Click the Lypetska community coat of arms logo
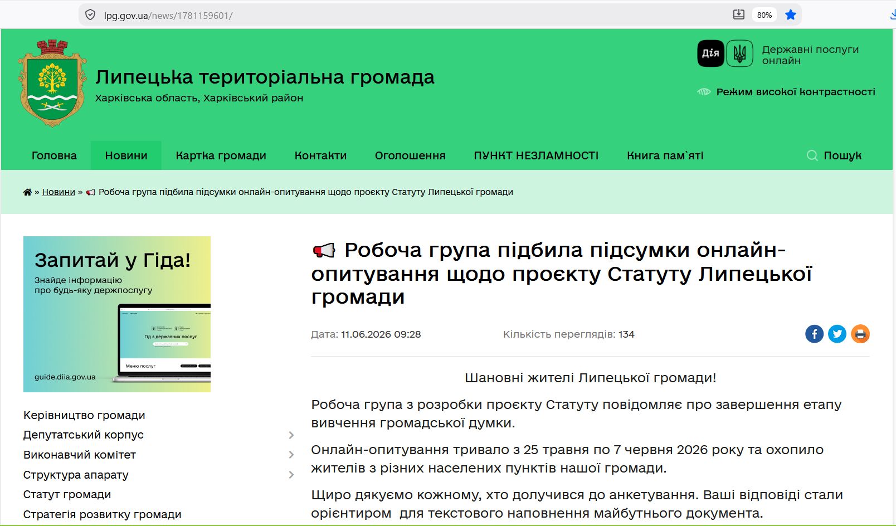Image resolution: width=896 pixels, height=526 pixels. 52,83
